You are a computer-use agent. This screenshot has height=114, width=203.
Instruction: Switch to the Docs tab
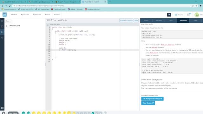(x=171, y=21)
